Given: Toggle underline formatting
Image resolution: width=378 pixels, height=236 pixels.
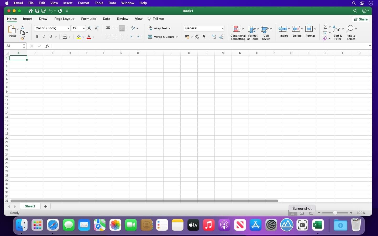Looking at the screenshot, I should [51, 36].
